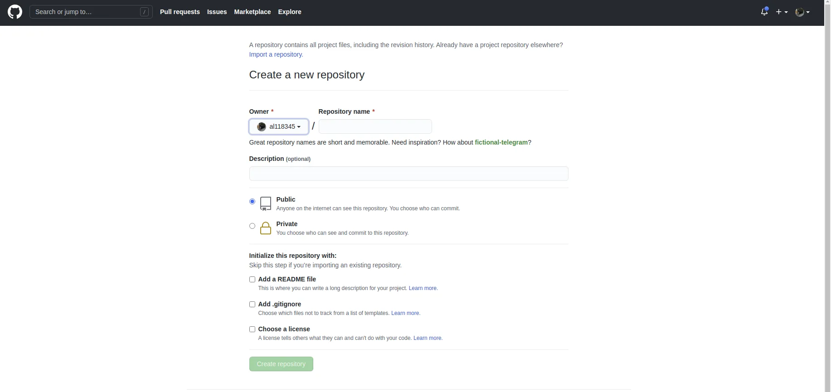Click the Repository name input field
The width and height of the screenshot is (831, 392).
pos(375,126)
